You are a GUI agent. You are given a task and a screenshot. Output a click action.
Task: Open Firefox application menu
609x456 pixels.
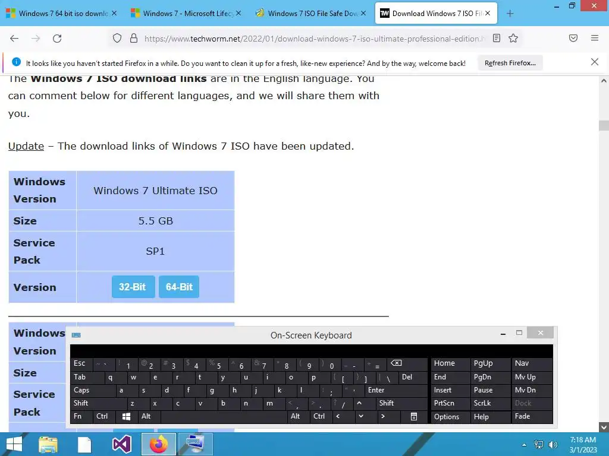(595, 38)
